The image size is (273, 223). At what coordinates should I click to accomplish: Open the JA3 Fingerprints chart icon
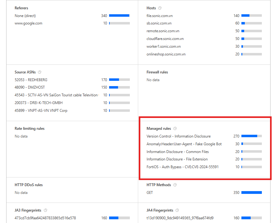[46, 210]
